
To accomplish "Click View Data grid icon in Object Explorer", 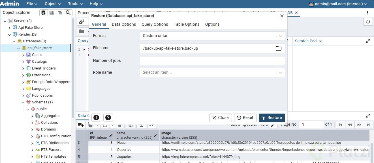I will tap(52, 13).
